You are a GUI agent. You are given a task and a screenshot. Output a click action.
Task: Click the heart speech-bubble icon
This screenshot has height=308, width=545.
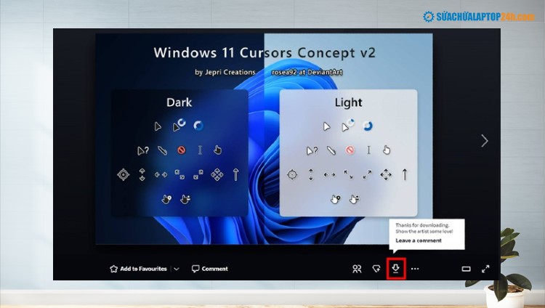pyautogui.click(x=376, y=269)
